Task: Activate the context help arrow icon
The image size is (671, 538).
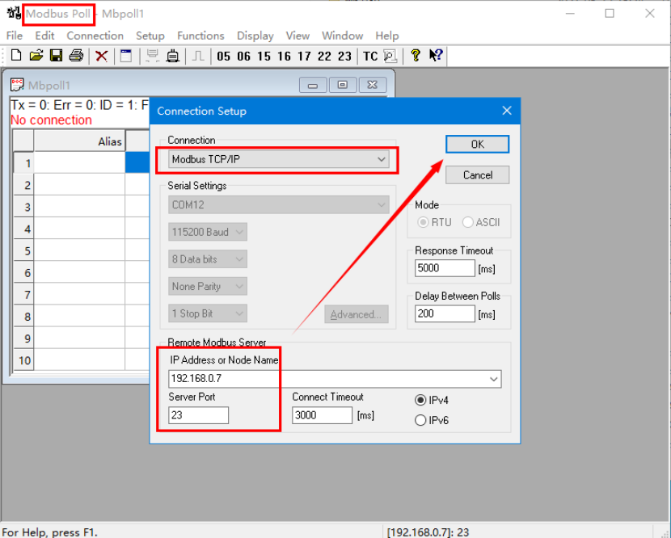Action: coord(436,56)
